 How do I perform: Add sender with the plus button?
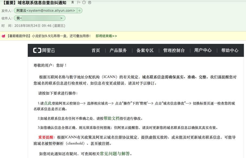(79, 11)
